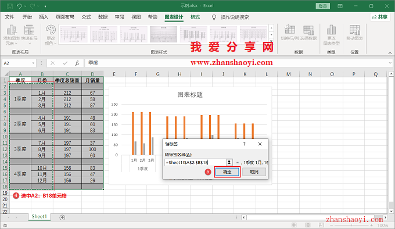Click the confirm entry checkmark in formula bar
The image size is (395, 229).
(65, 63)
